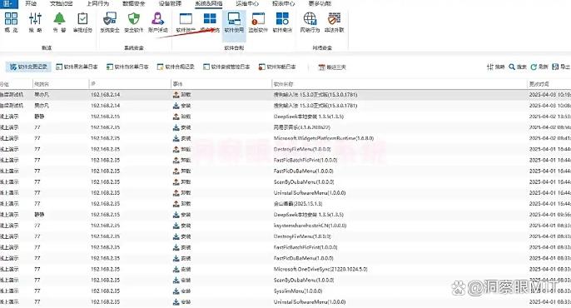571x308 pixels.
Task: Open the 概览 overview grid icon
Action: click(11, 22)
